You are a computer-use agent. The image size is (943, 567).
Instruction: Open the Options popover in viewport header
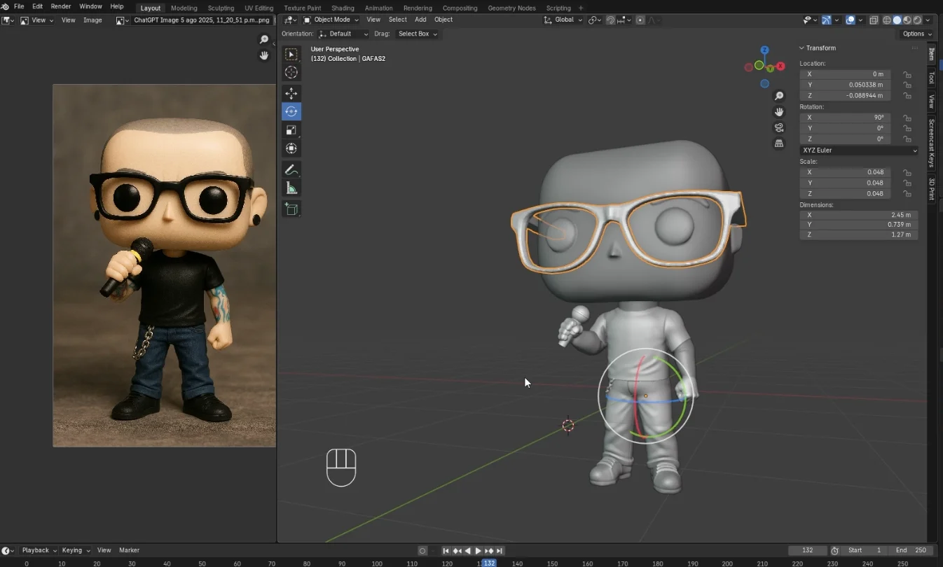(x=916, y=34)
